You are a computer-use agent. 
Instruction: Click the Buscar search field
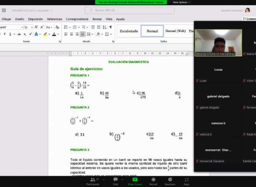[129, 10]
